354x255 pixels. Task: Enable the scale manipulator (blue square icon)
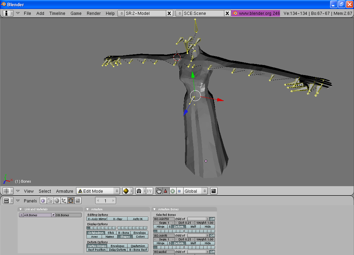[x=180, y=191]
